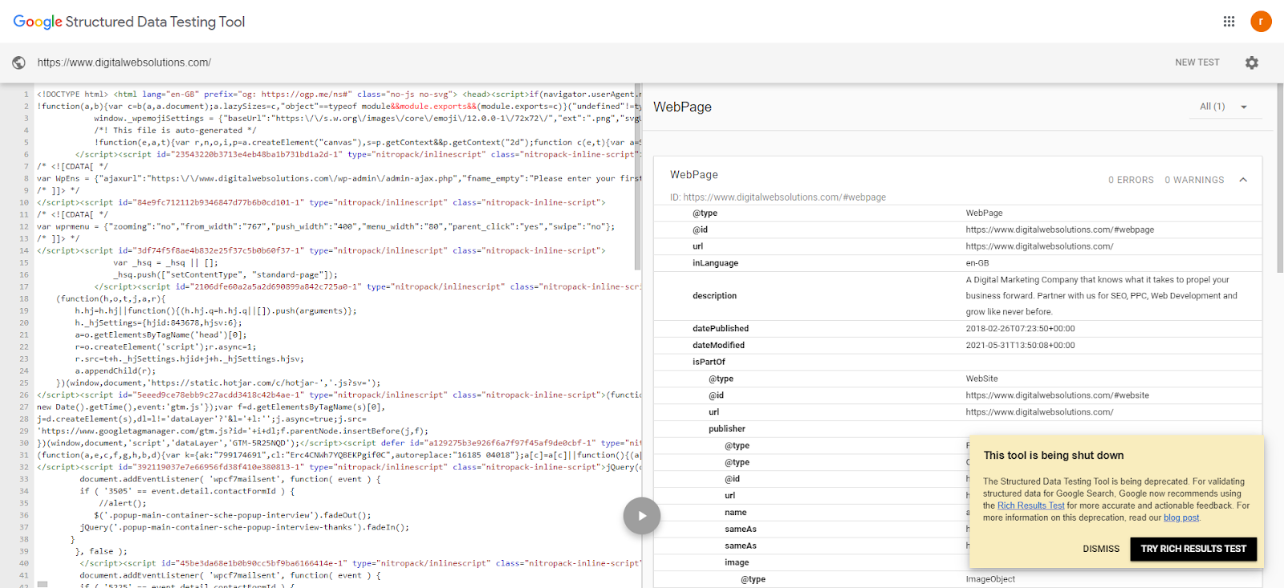Click the code panel vertical scrollbar
Viewport: 1284px width, 588px height.
coord(638,176)
